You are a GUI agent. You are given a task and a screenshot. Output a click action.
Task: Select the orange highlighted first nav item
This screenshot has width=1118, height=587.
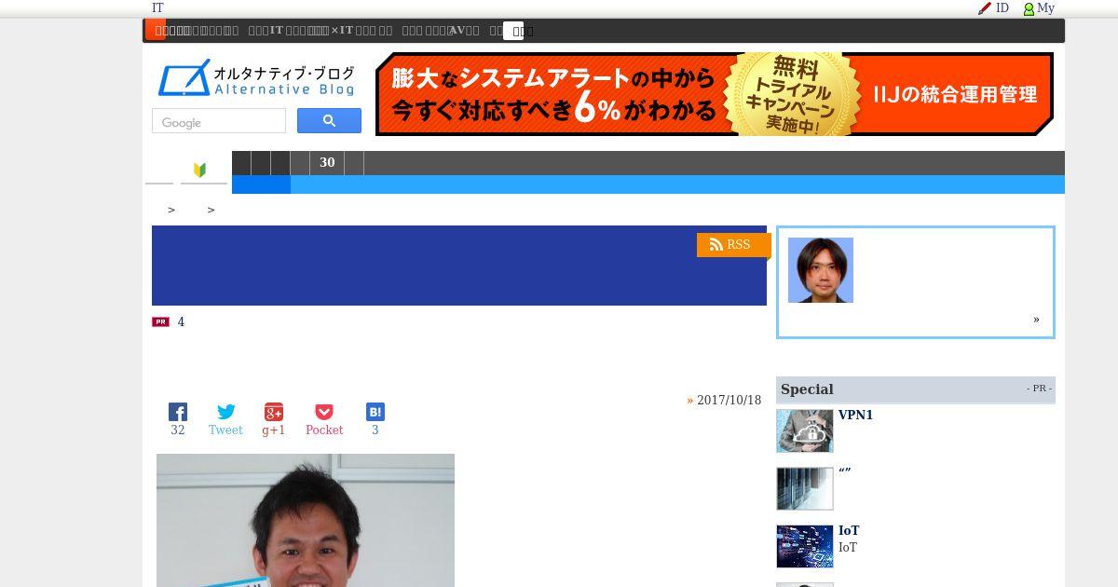pos(155,30)
